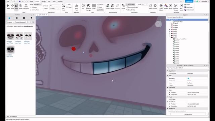Screen dimensions: 215x121
Task: Activate the Move tool
Action: [x=12, y=7]
